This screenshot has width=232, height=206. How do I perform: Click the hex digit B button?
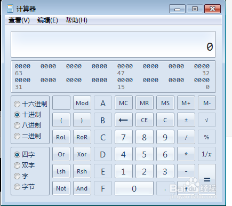tap(103, 120)
